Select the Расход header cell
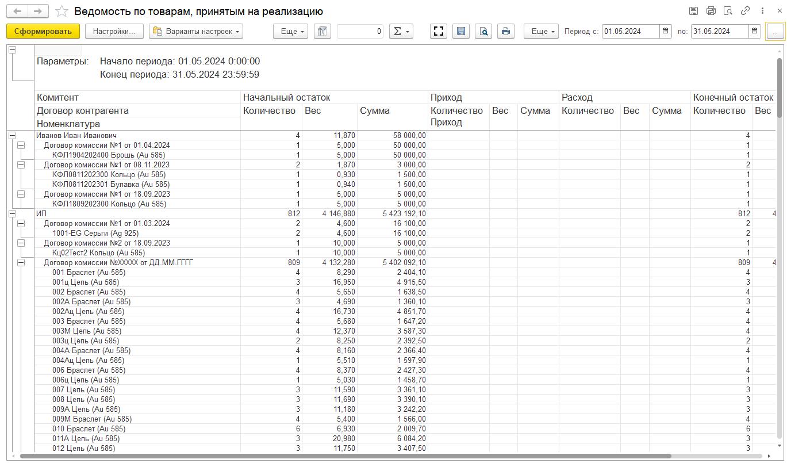Viewport: 787px width, 463px height. (625, 97)
